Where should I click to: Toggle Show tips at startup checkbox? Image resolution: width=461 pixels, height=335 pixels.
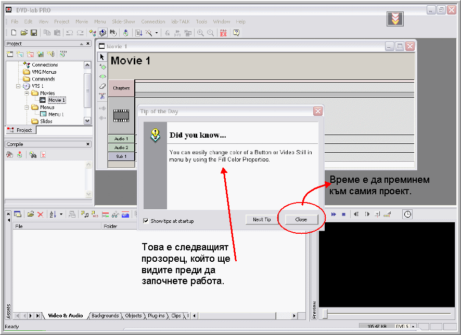146,221
